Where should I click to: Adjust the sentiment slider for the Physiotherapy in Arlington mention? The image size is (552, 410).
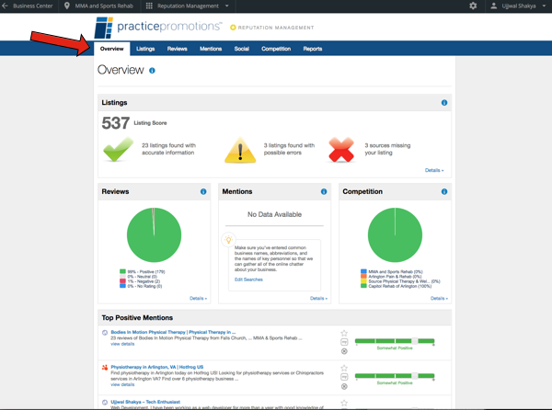click(415, 376)
